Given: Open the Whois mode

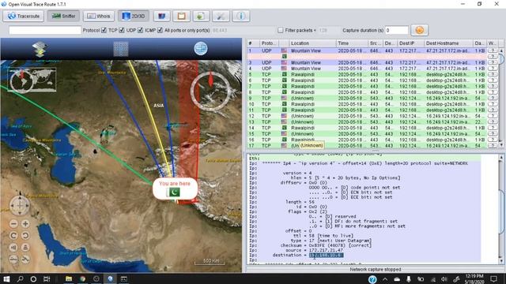Looking at the screenshot, I should pos(98,16).
